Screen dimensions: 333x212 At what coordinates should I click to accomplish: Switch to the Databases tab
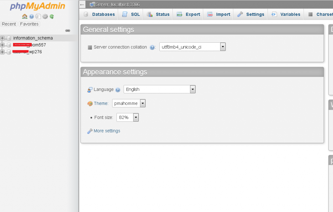click(99, 14)
